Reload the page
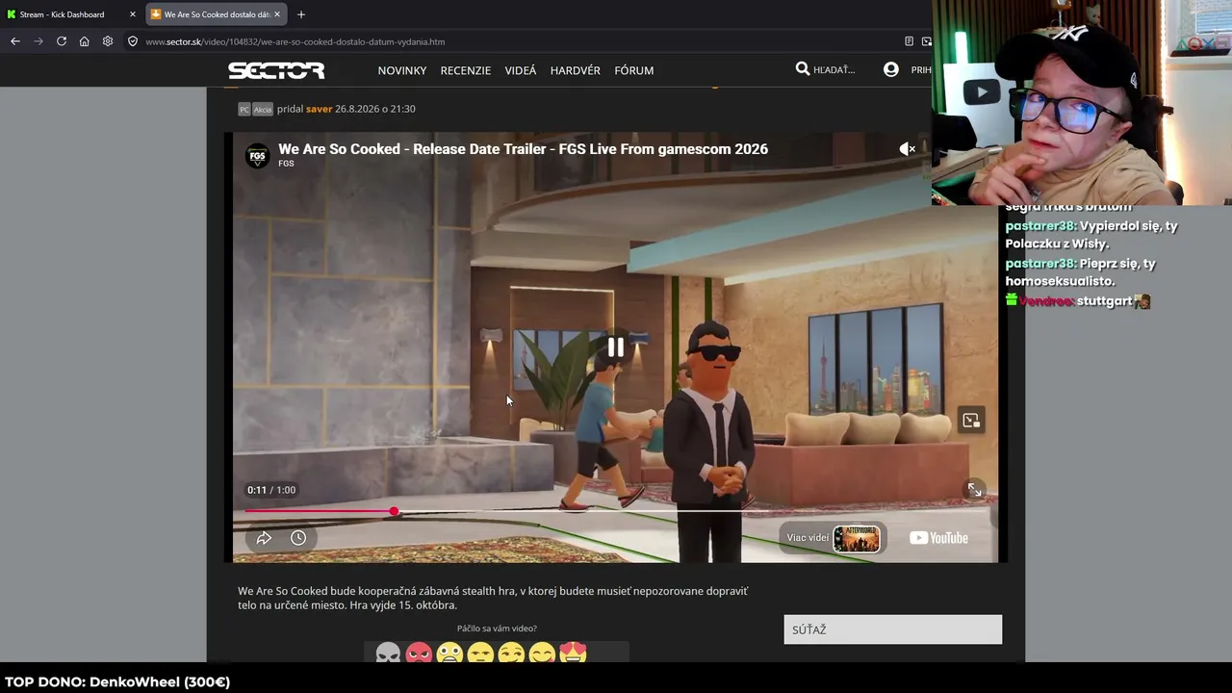This screenshot has height=693, width=1232. pos(62,41)
